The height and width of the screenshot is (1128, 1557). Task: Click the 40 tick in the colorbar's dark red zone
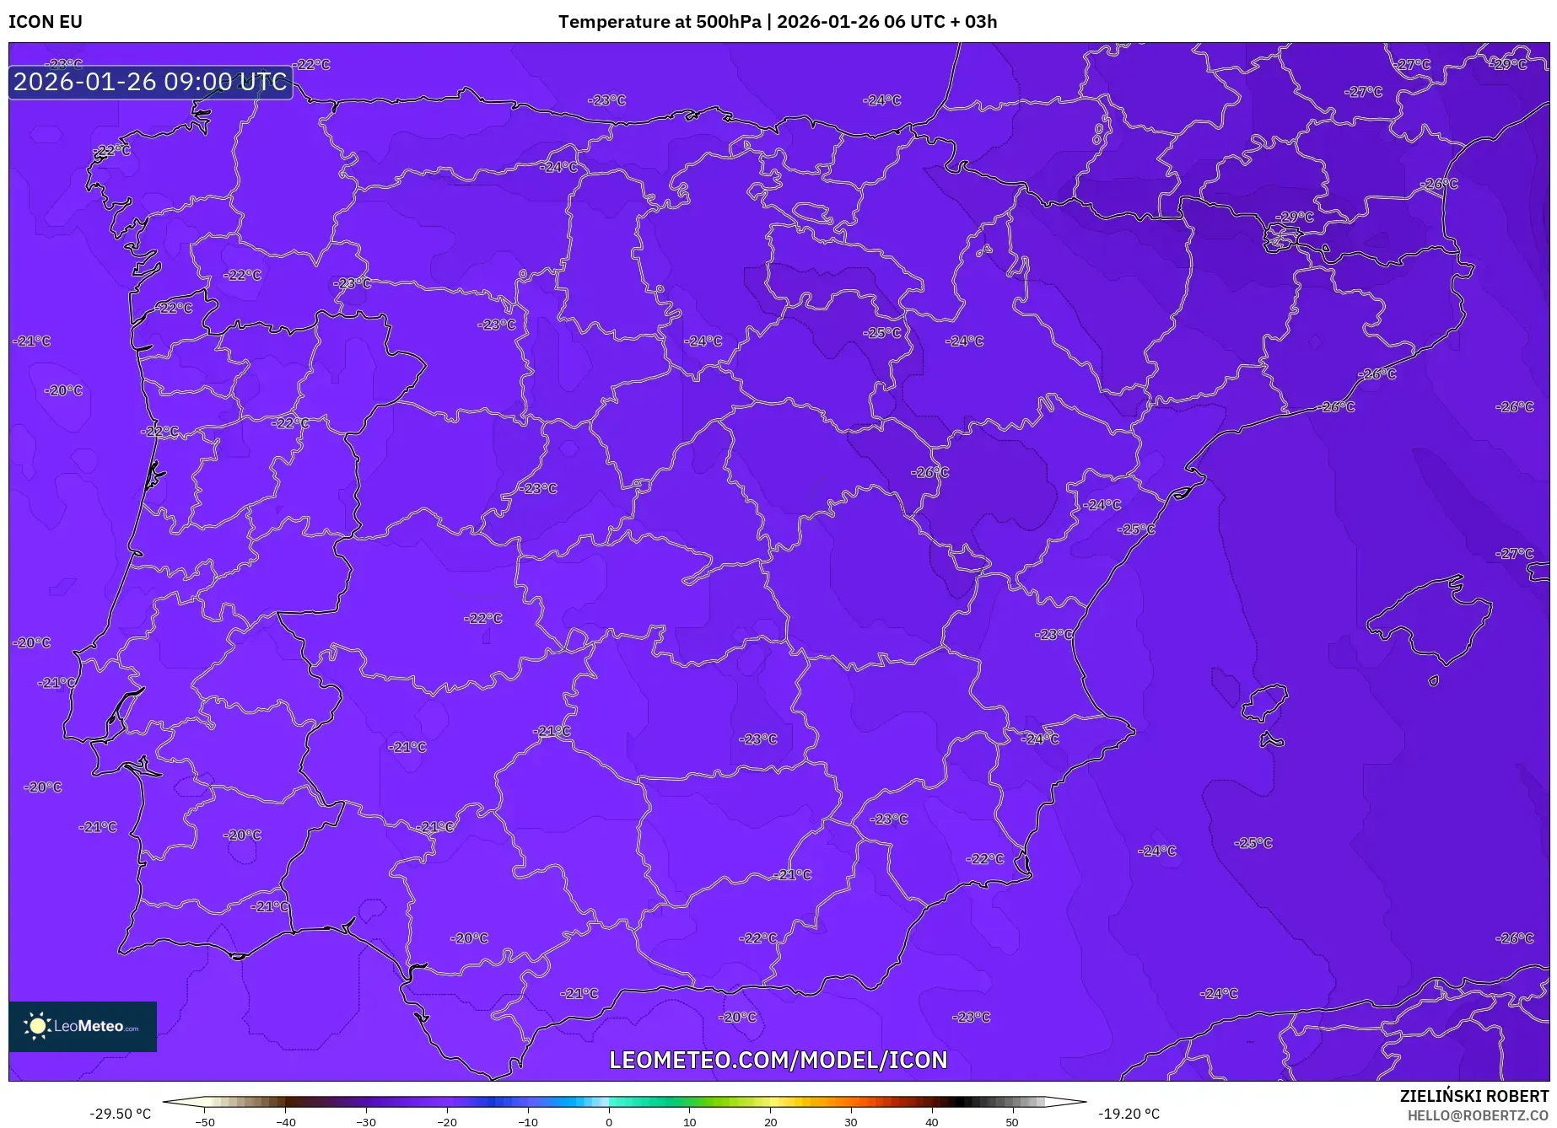point(931,1121)
